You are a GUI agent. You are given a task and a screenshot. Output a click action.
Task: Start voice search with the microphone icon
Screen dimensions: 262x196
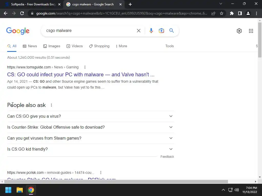151,31
